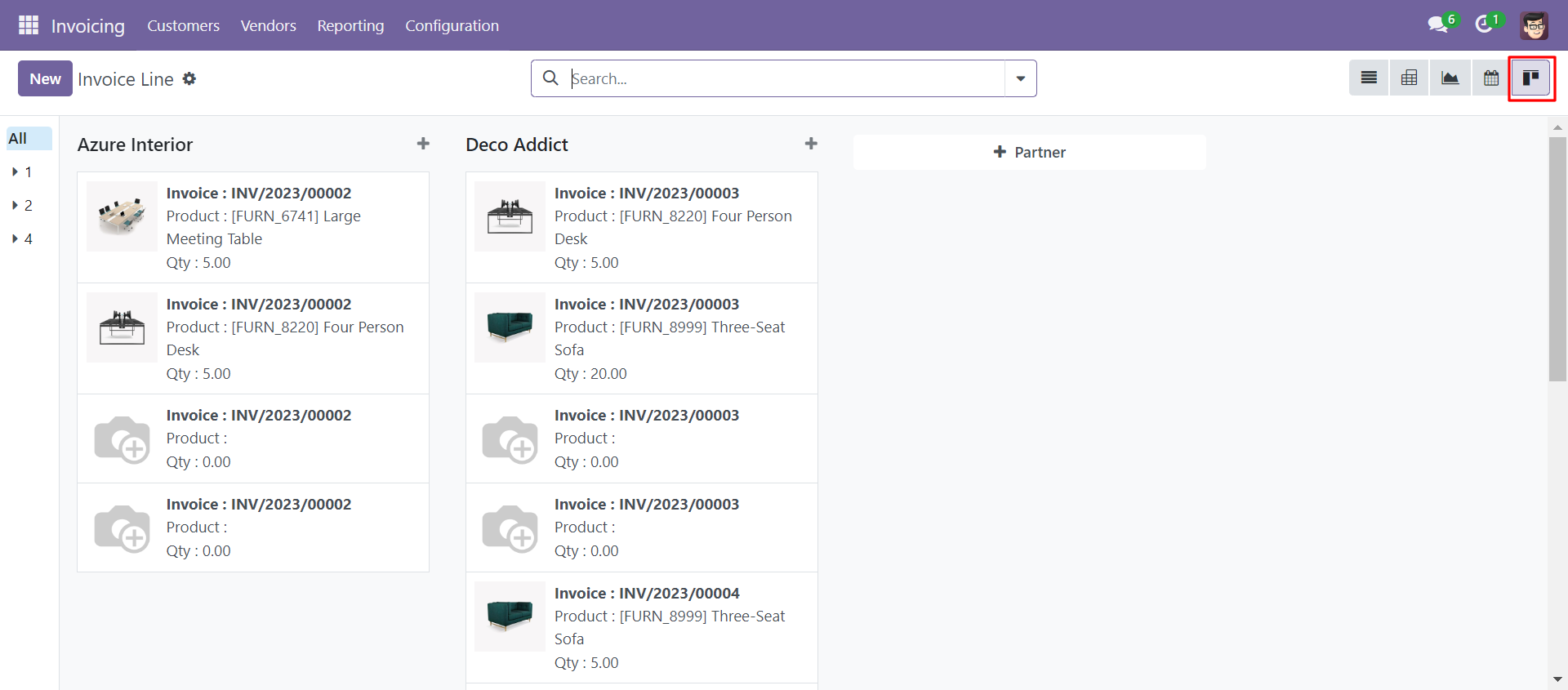Add a new Partner column

click(x=1029, y=152)
